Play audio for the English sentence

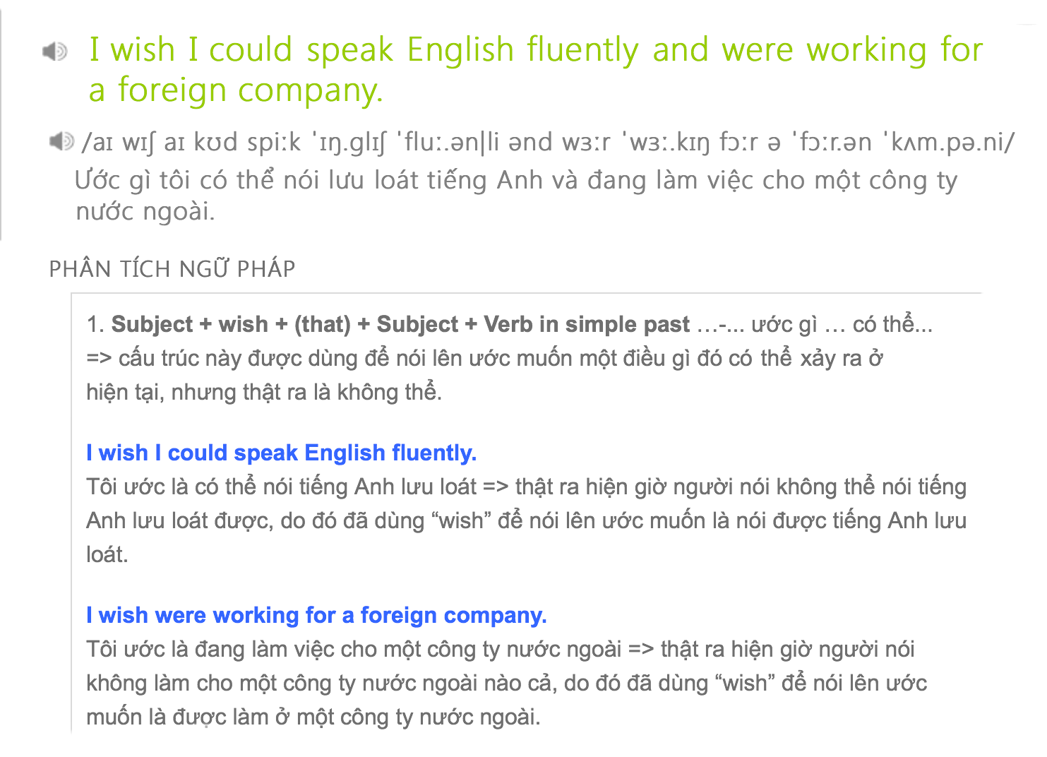54,51
